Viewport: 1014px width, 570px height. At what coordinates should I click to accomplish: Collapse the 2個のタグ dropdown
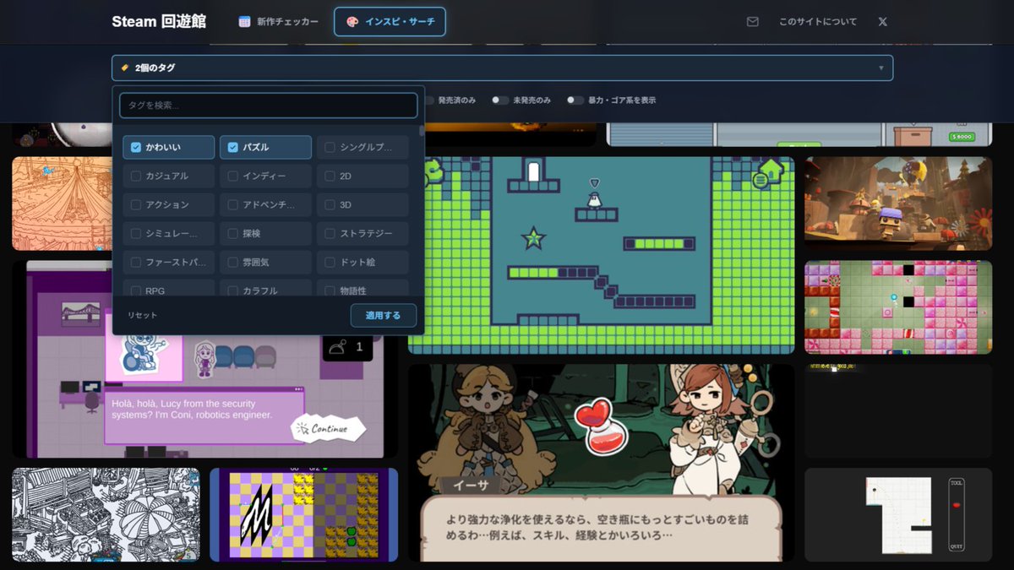502,68
